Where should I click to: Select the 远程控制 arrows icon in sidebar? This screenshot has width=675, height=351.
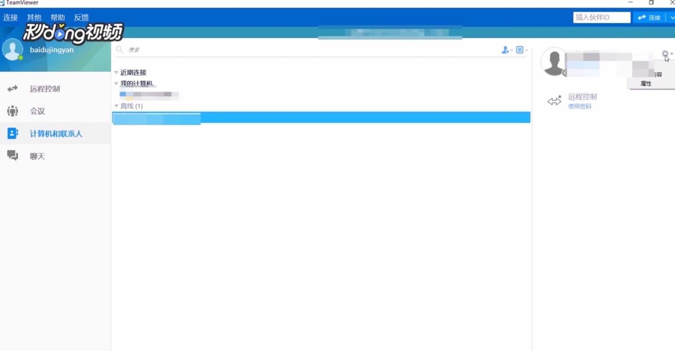point(12,89)
